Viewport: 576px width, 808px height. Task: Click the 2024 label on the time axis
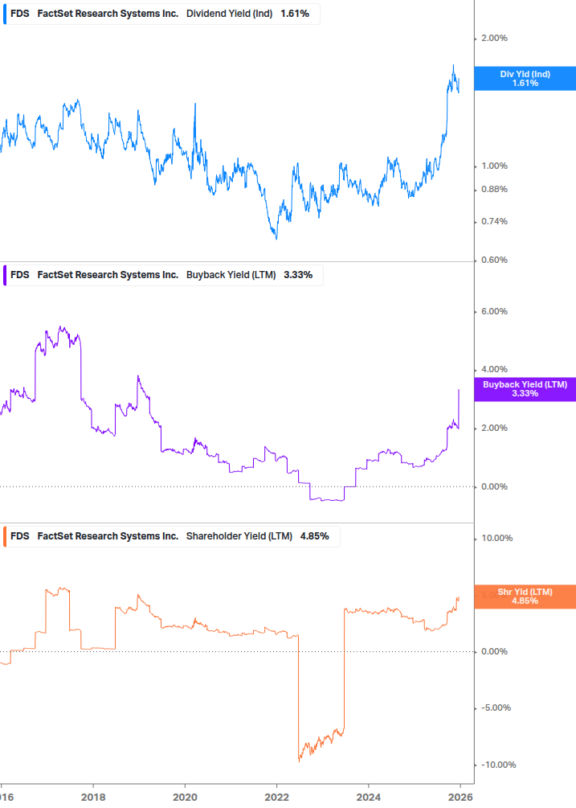(x=369, y=798)
